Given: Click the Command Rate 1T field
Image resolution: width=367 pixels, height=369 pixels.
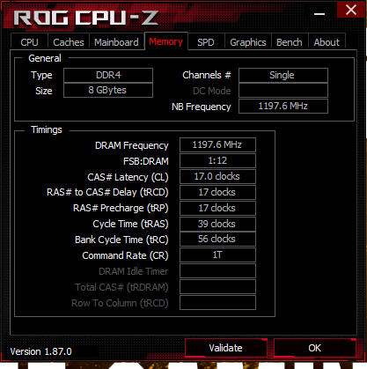Looking at the screenshot, I should point(217,255).
